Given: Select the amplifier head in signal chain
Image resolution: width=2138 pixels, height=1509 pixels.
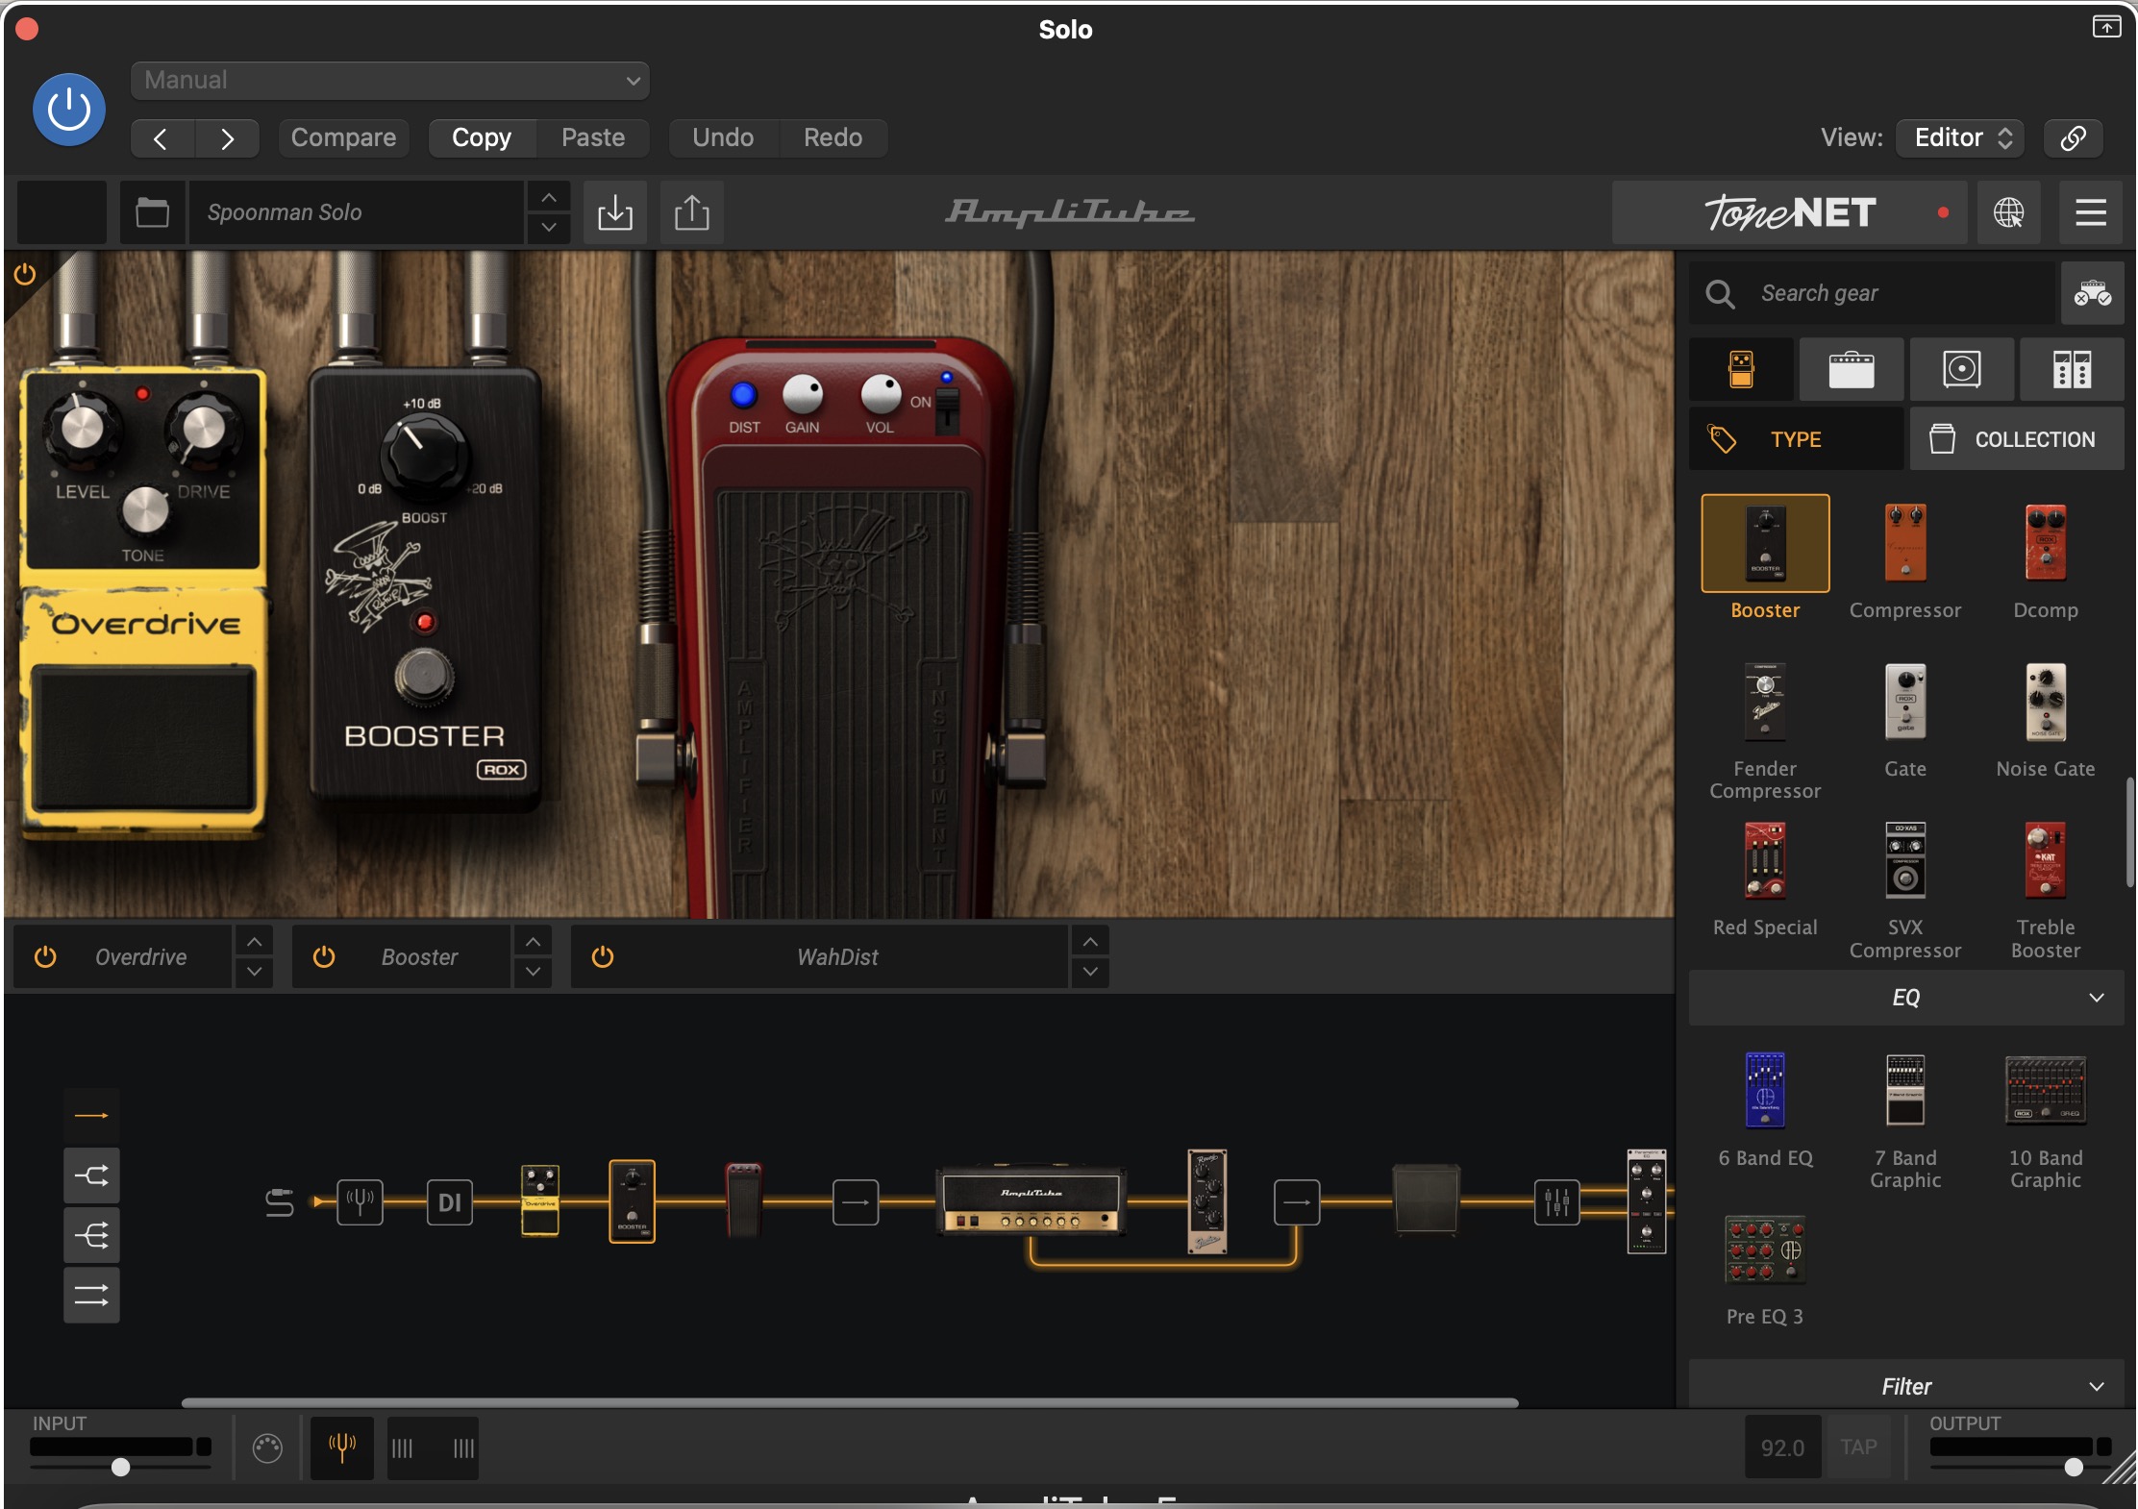Looking at the screenshot, I should click(1032, 1200).
